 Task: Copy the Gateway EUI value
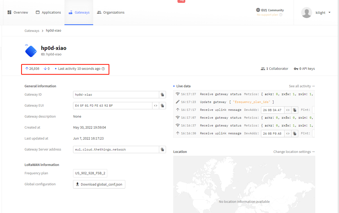(162, 106)
